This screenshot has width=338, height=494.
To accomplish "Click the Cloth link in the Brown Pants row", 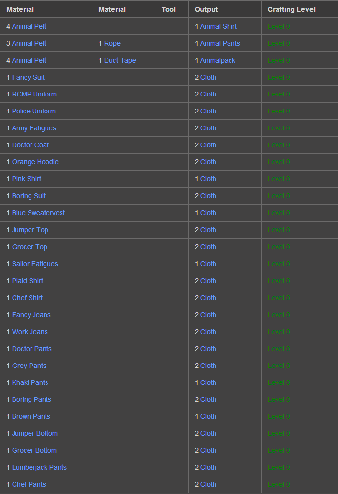I will point(208,417).
